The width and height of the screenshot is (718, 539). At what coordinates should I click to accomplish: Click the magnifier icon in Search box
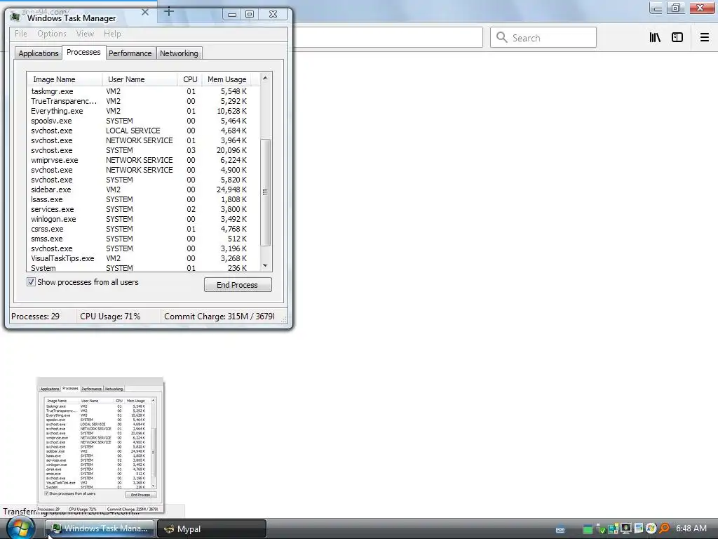502,37
